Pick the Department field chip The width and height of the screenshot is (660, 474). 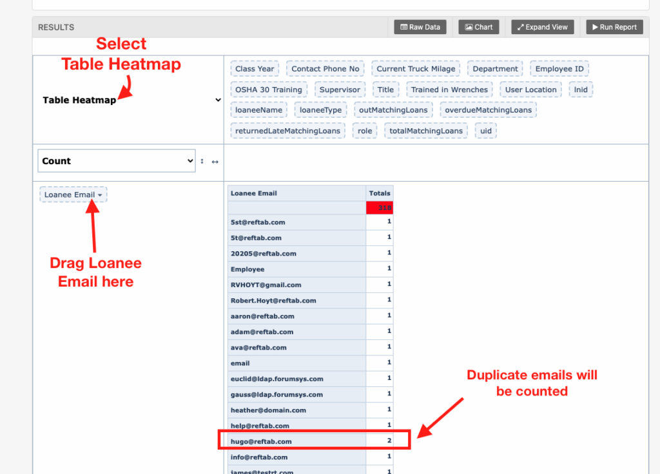pyautogui.click(x=495, y=69)
